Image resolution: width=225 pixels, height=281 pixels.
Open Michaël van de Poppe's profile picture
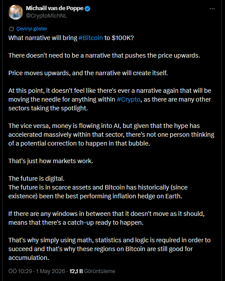pyautogui.click(x=15, y=12)
